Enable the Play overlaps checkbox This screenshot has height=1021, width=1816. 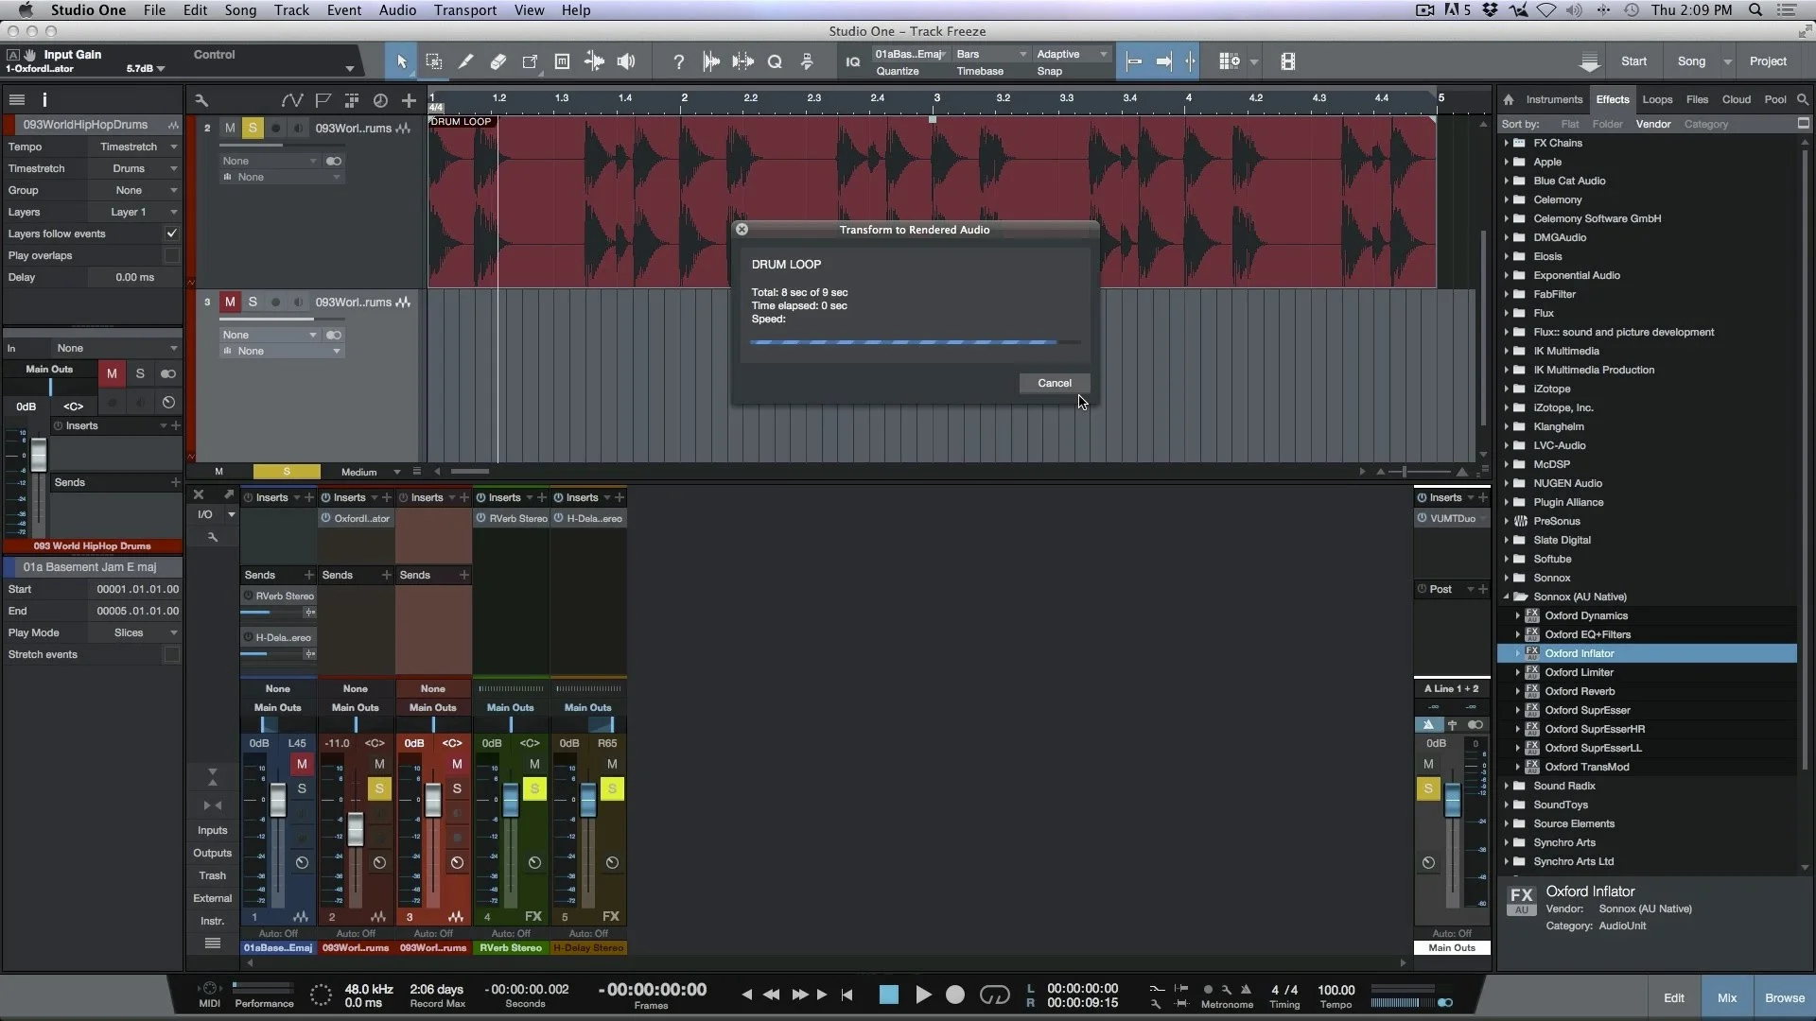(171, 255)
